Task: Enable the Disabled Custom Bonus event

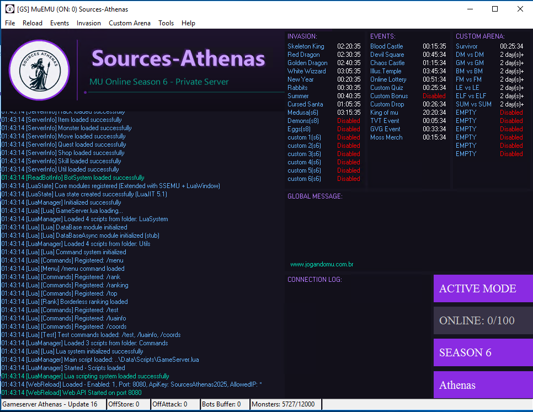Action: pos(434,95)
